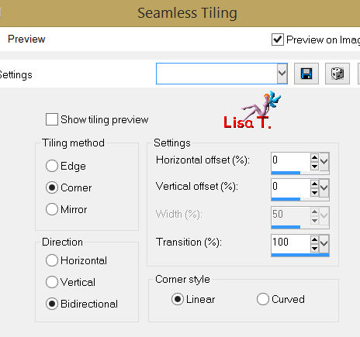
Task: Increase Vertical offset with up arrow
Action: coord(314,184)
